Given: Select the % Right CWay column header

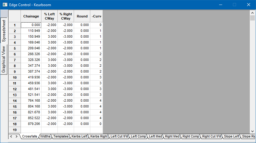Looking at the screenshot, I should (x=65, y=16).
